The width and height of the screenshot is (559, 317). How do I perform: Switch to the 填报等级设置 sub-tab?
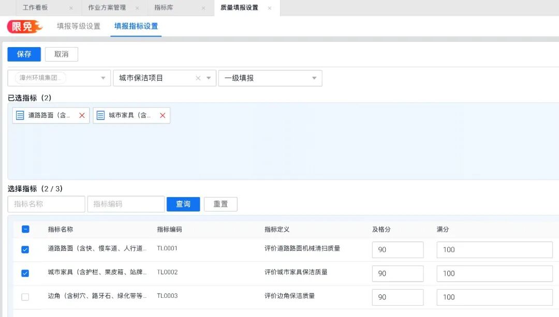tap(79, 25)
